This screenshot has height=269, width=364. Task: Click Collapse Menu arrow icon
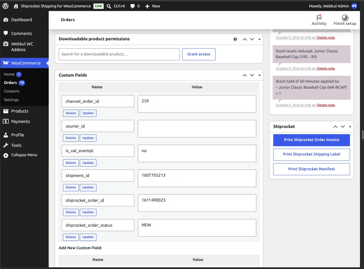pyautogui.click(x=6, y=155)
